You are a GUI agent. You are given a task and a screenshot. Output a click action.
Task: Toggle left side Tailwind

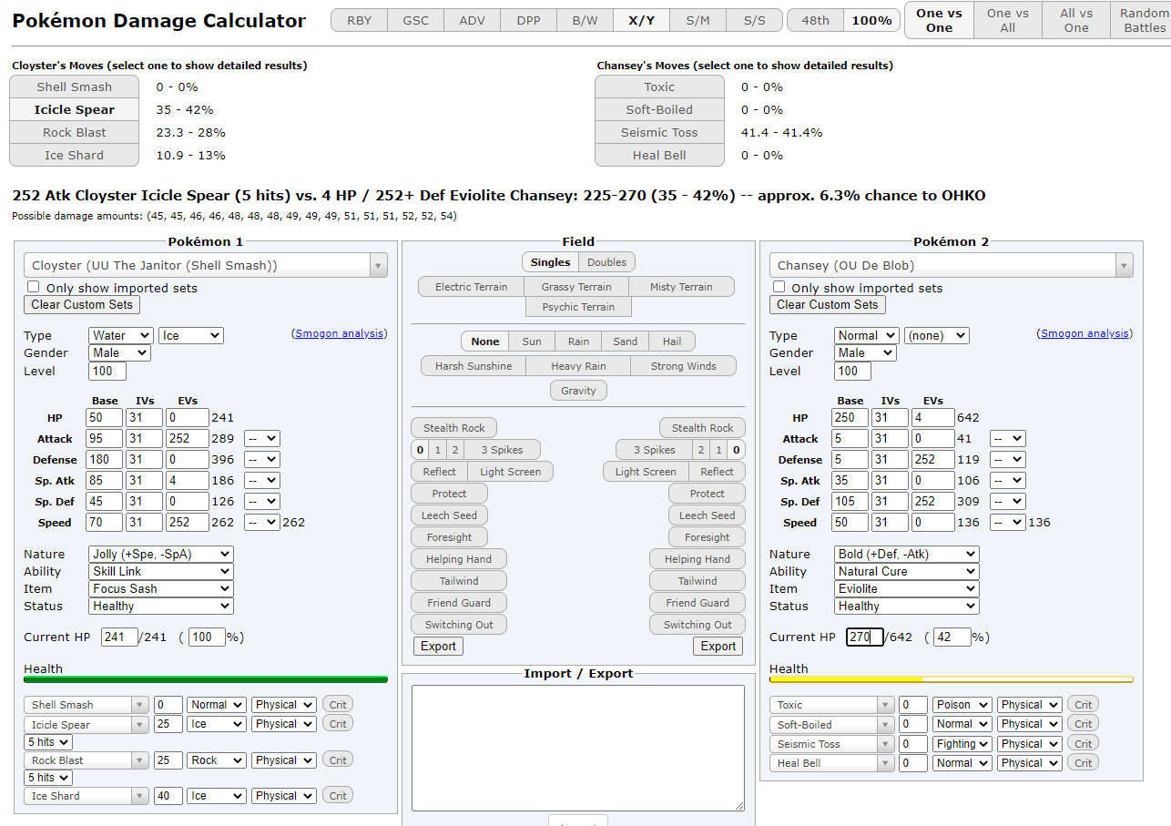(459, 581)
